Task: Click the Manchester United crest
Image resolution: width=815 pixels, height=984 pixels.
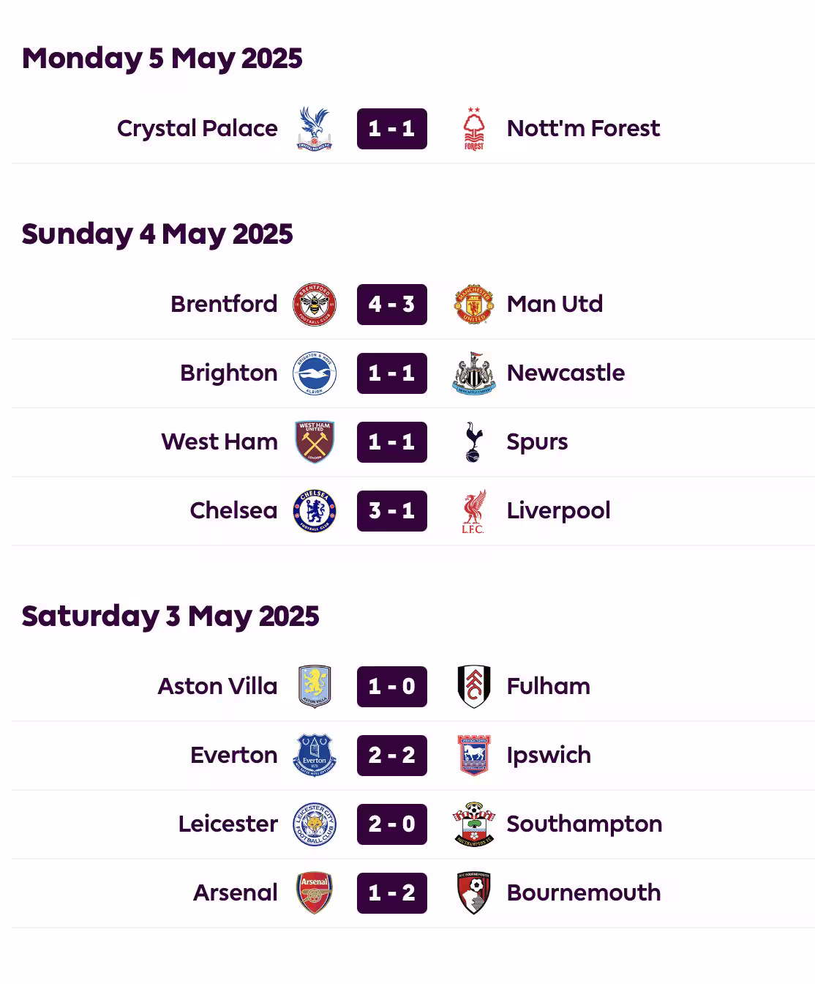Action: [474, 305]
